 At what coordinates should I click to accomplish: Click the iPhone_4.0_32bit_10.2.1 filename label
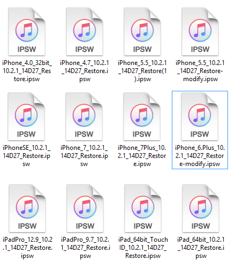pyautogui.click(x=27, y=71)
